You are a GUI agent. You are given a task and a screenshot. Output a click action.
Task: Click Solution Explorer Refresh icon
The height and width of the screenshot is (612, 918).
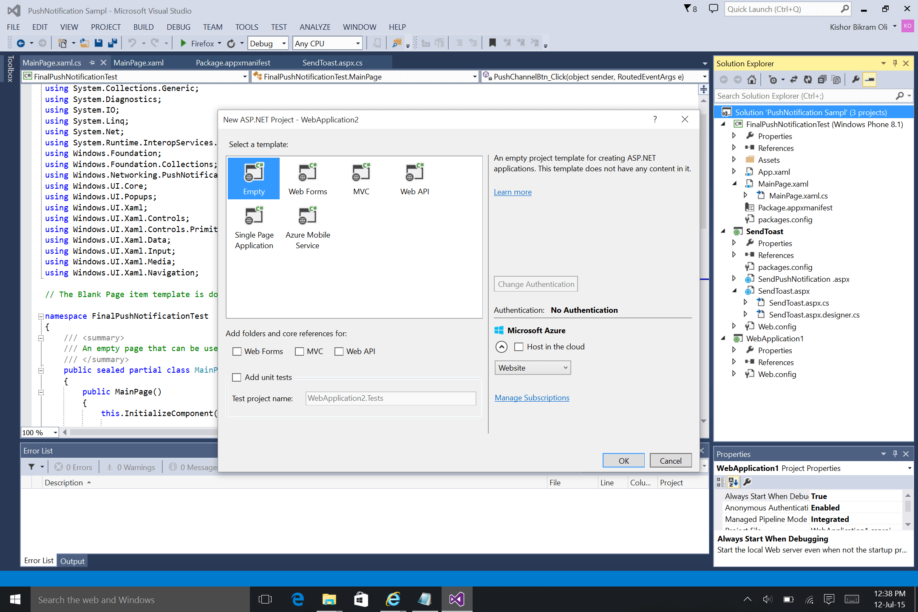807,79
